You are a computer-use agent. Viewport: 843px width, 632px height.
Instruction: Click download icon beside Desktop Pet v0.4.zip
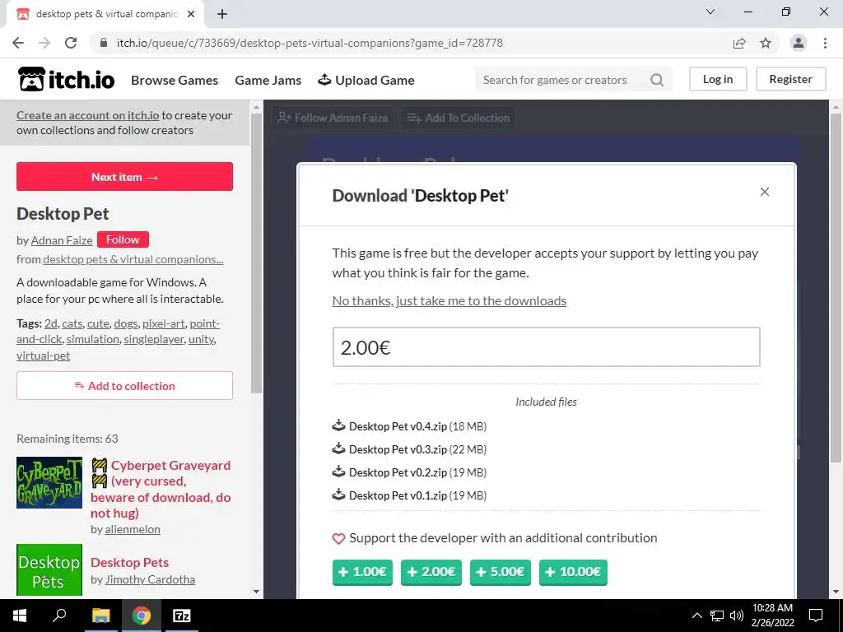tap(338, 425)
